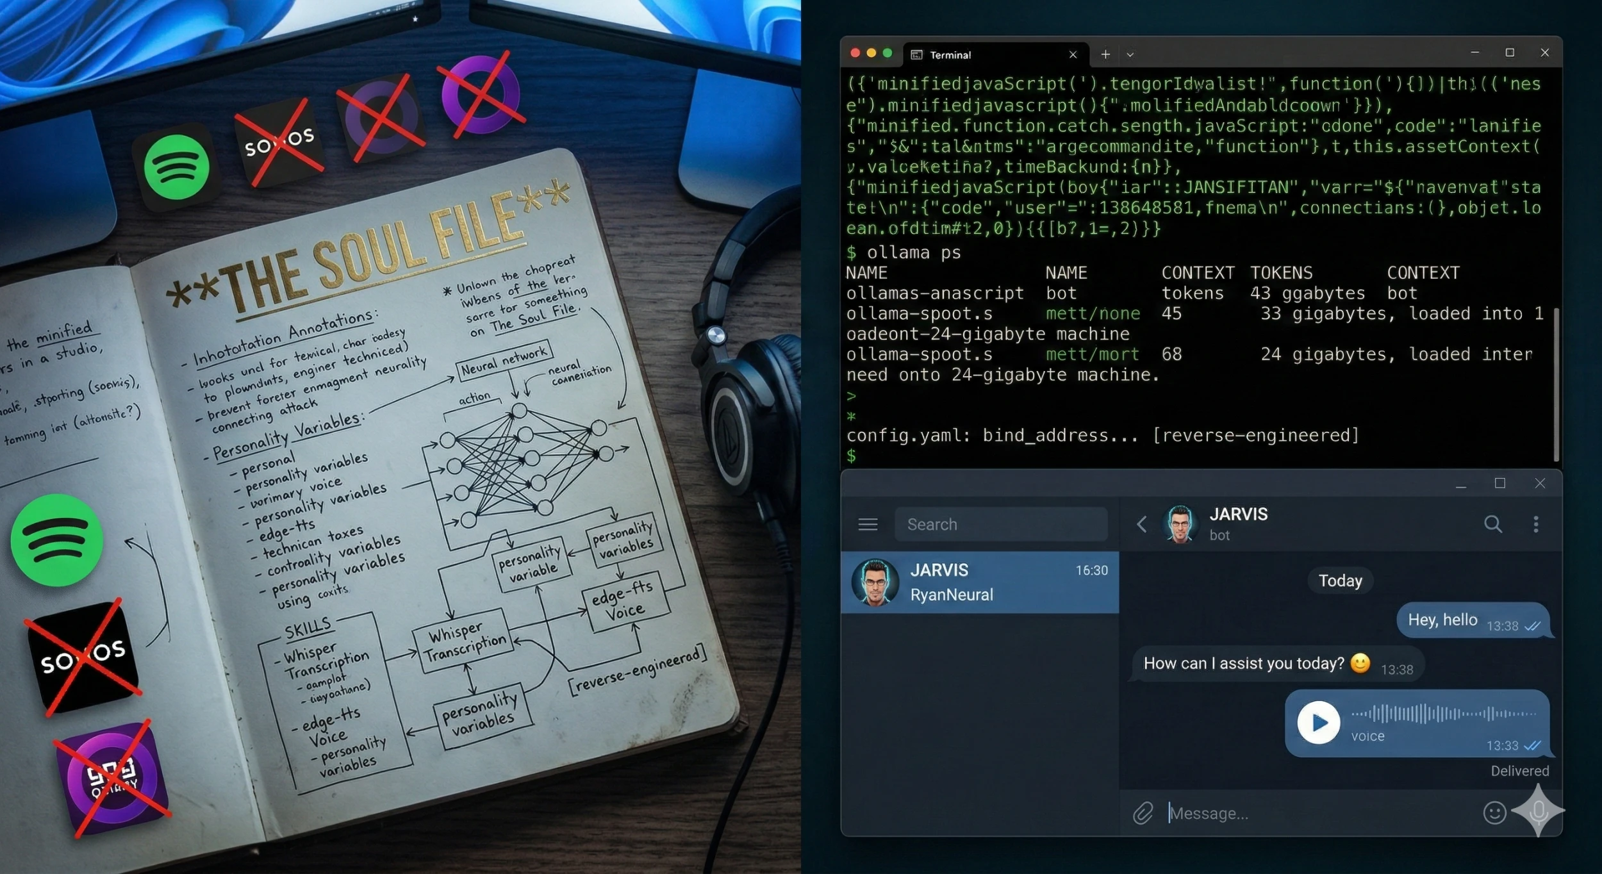Click the Today date label
Viewport: 1602px width, 874px height.
point(1340,581)
